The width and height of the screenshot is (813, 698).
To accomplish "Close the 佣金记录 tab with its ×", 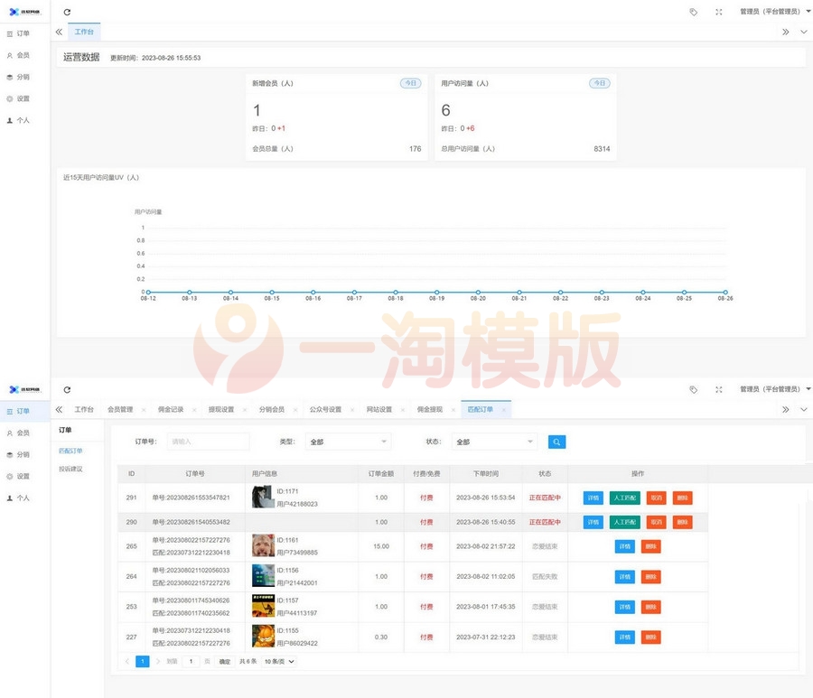I will (x=194, y=410).
